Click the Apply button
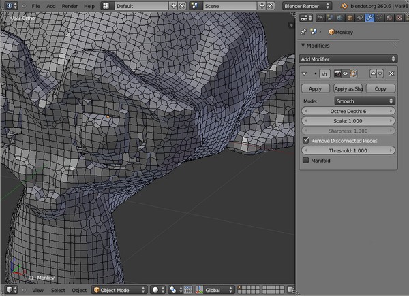The width and height of the screenshot is (409, 296). click(x=316, y=88)
